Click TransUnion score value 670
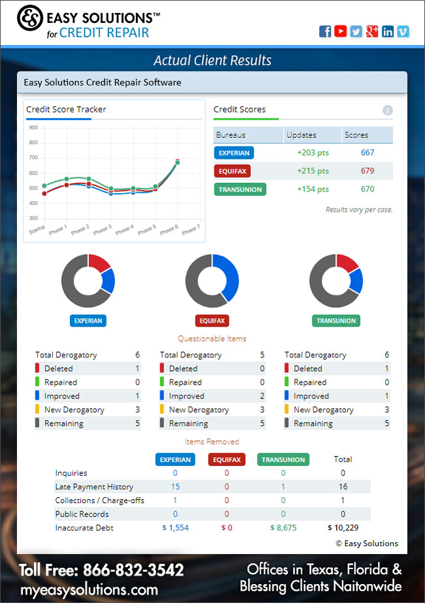This screenshot has width=425, height=603. [x=367, y=189]
